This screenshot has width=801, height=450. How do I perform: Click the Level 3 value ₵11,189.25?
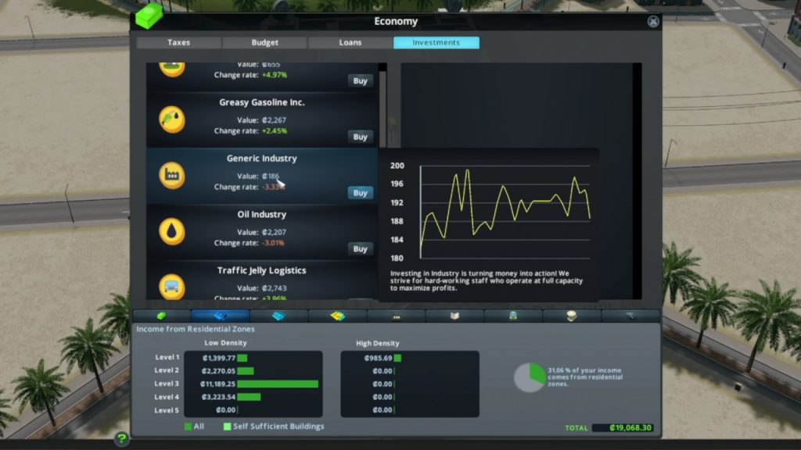click(217, 384)
